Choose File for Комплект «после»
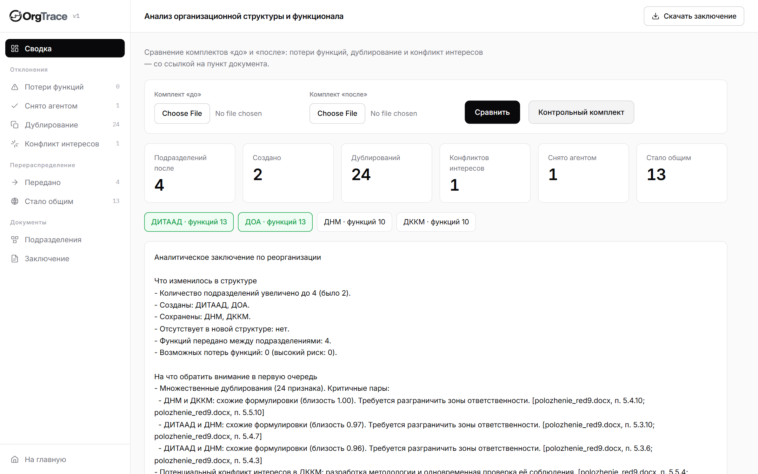 (x=337, y=113)
